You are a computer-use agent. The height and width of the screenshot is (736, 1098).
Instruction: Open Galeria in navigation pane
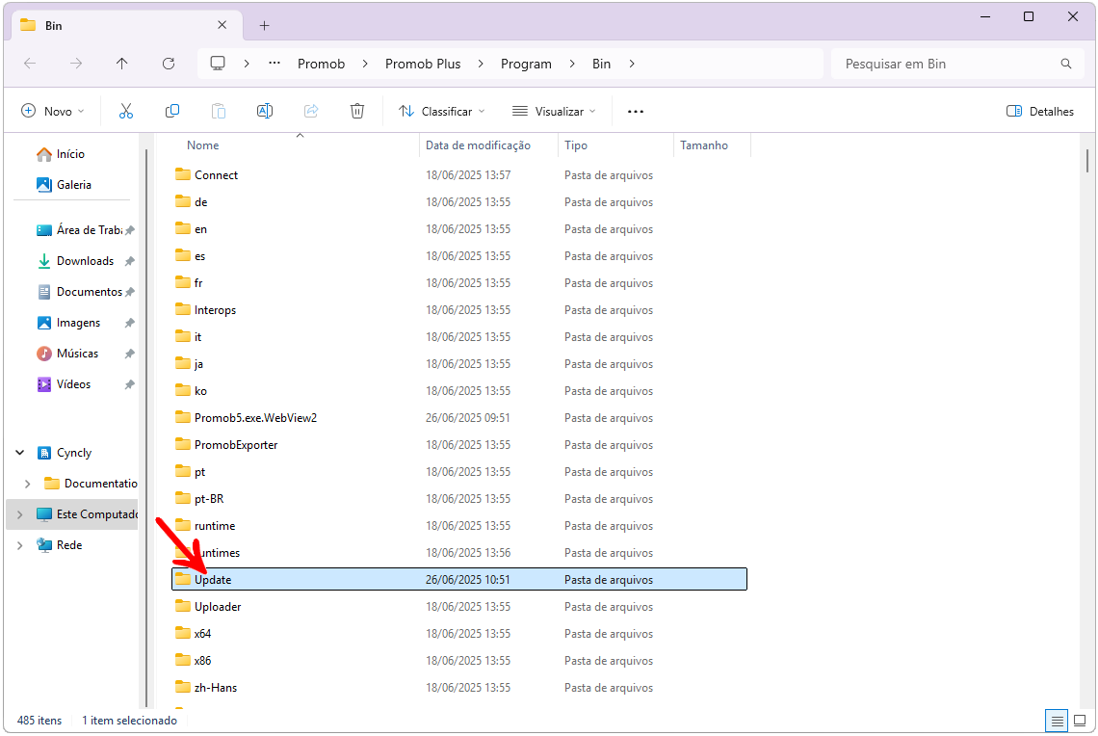pyautogui.click(x=64, y=185)
